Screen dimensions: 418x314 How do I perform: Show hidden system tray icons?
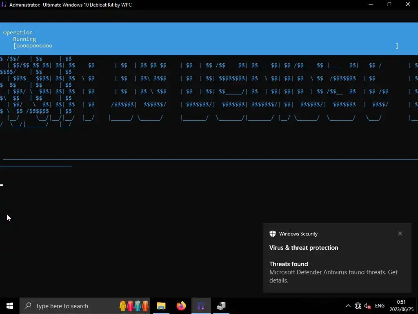[348, 306]
